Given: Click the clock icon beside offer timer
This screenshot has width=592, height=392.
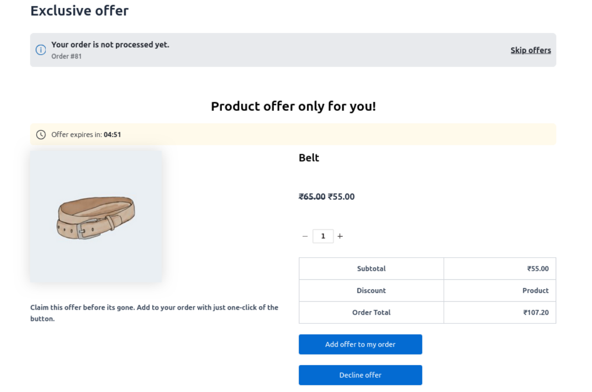Looking at the screenshot, I should coord(41,134).
